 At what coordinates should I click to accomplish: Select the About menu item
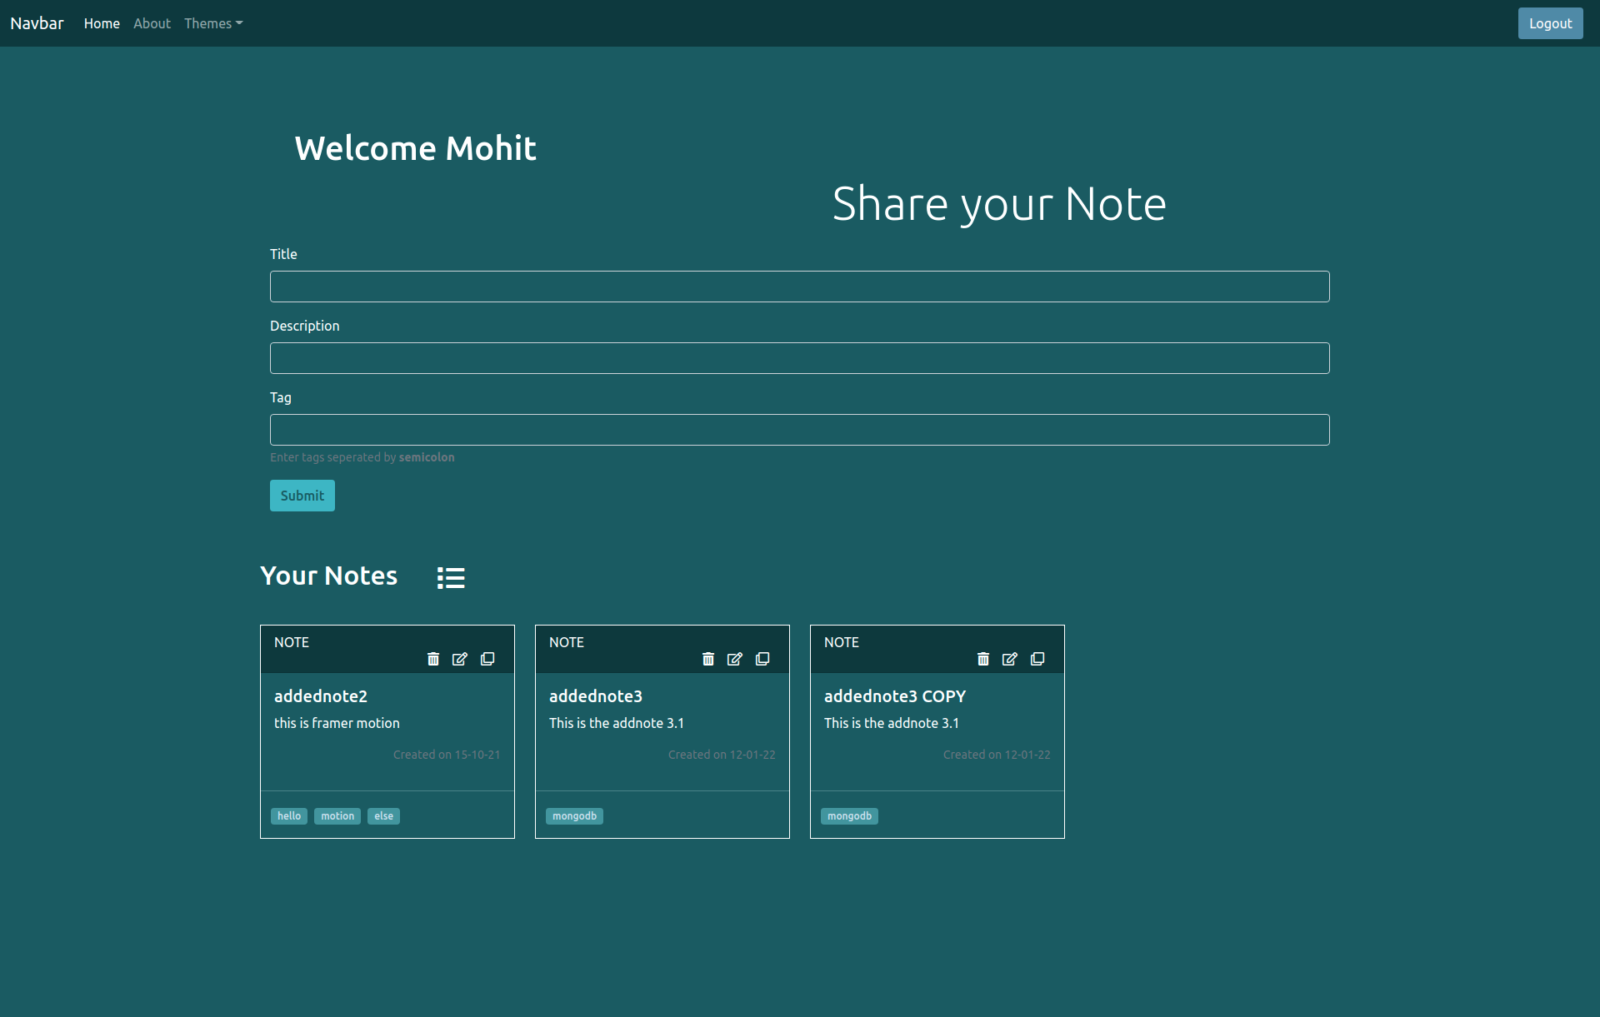(x=151, y=22)
